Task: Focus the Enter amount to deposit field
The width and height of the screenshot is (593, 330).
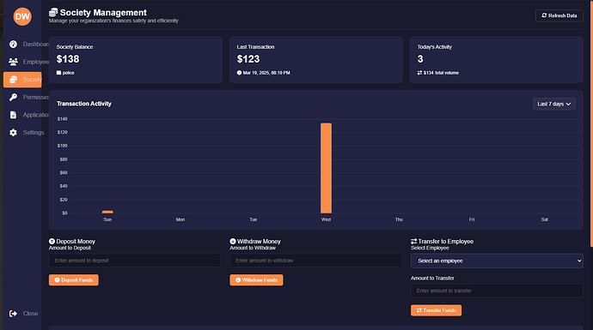Action: [x=135, y=261]
